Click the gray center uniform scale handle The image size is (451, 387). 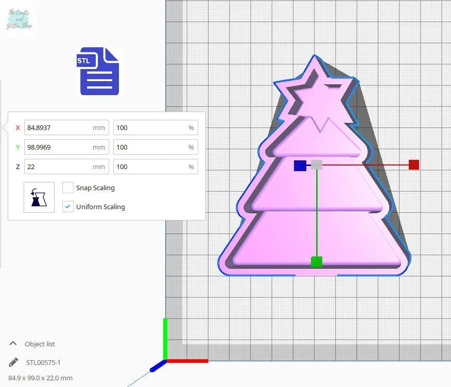click(x=317, y=165)
